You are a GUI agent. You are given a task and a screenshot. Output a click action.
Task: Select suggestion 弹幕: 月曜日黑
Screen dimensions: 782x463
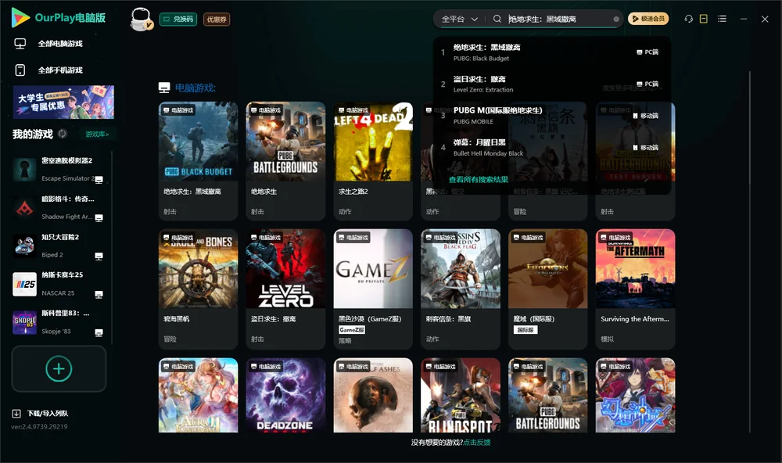551,148
